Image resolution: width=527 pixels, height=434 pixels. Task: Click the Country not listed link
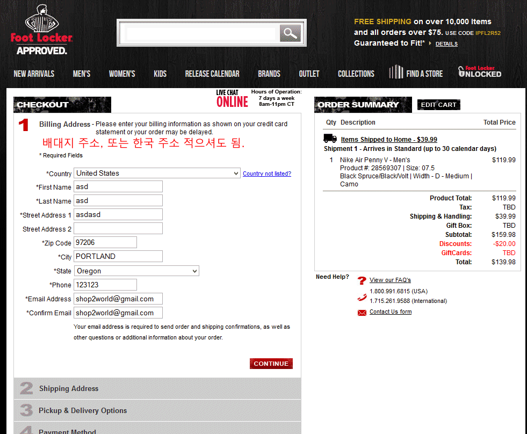[266, 173]
